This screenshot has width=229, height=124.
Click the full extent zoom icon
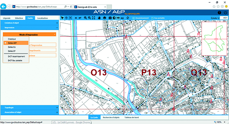[x=93, y=18]
